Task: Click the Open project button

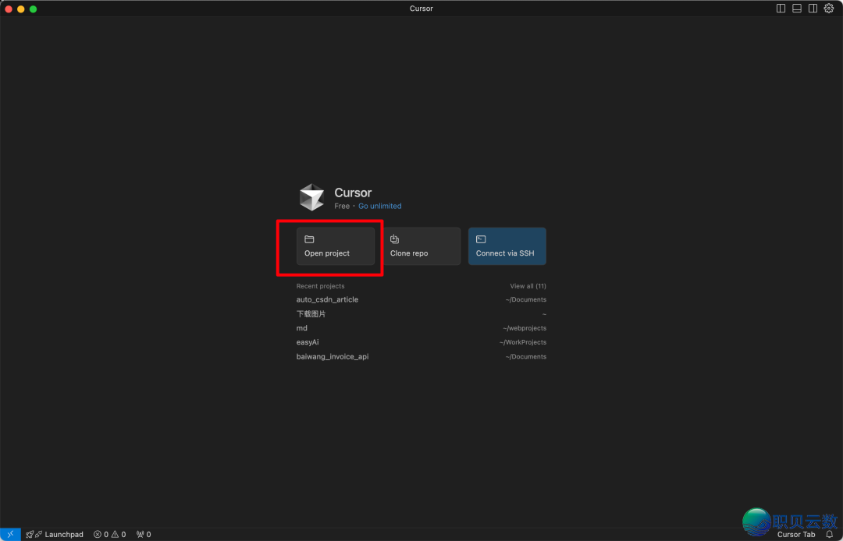Action: point(336,246)
